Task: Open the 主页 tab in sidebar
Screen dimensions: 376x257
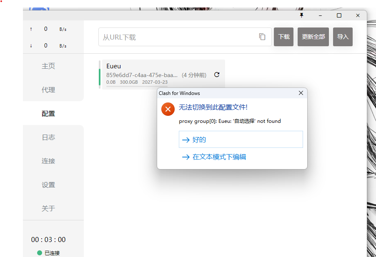Action: [x=48, y=66]
